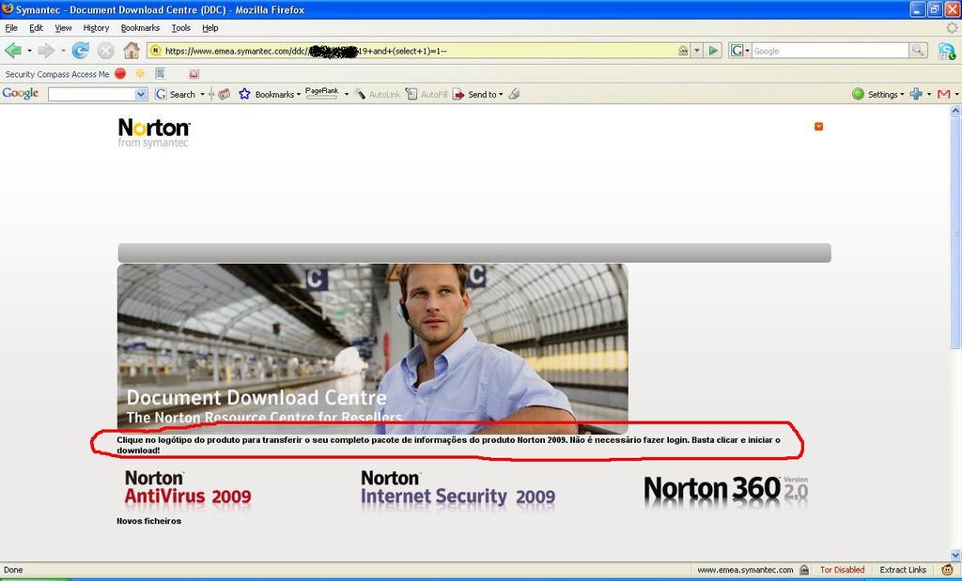
Task: Click the AutoFill toolbar button
Action: [x=427, y=94]
